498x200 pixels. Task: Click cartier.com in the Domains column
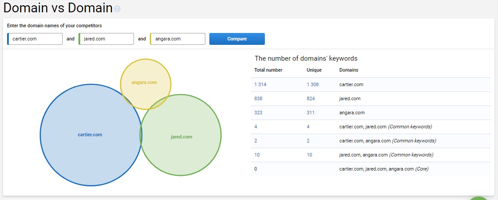(351, 85)
